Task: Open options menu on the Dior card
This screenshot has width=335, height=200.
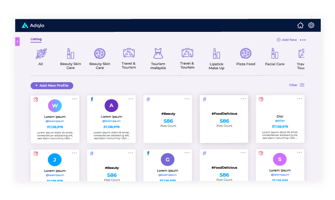Action: coord(299,99)
